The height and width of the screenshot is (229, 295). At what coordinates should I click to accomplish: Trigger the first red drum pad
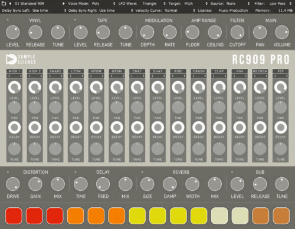click(14, 216)
